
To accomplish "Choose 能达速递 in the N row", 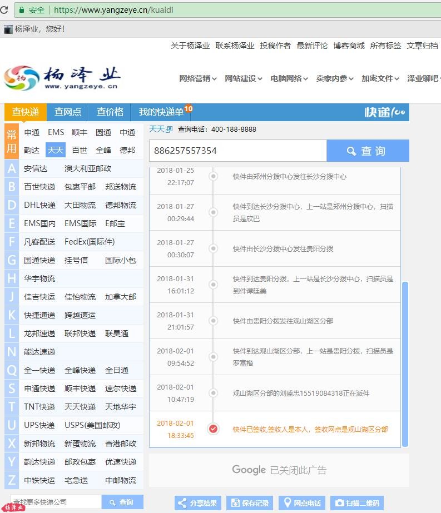I will (x=39, y=352).
